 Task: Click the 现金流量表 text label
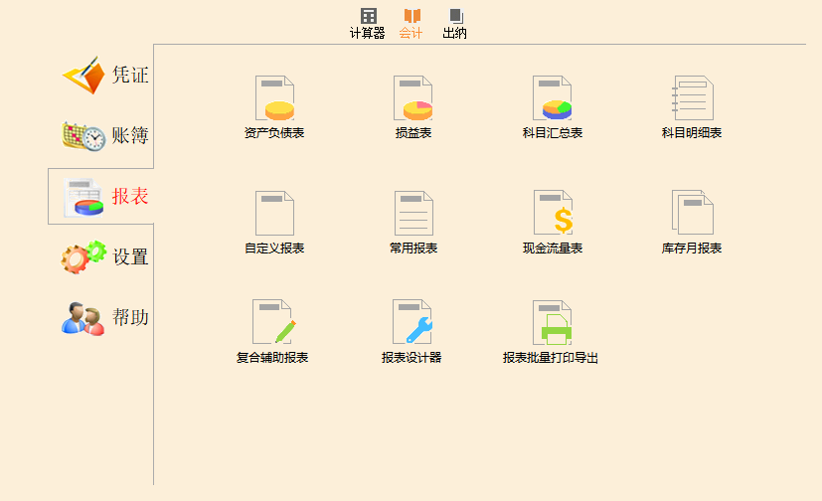[x=553, y=249]
